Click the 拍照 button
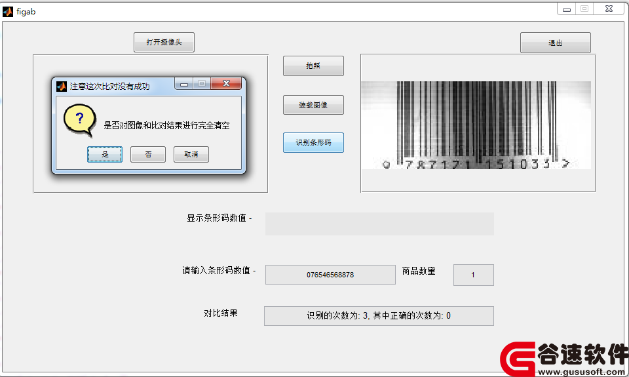Screen dimensions: 629x377 [x=313, y=66]
